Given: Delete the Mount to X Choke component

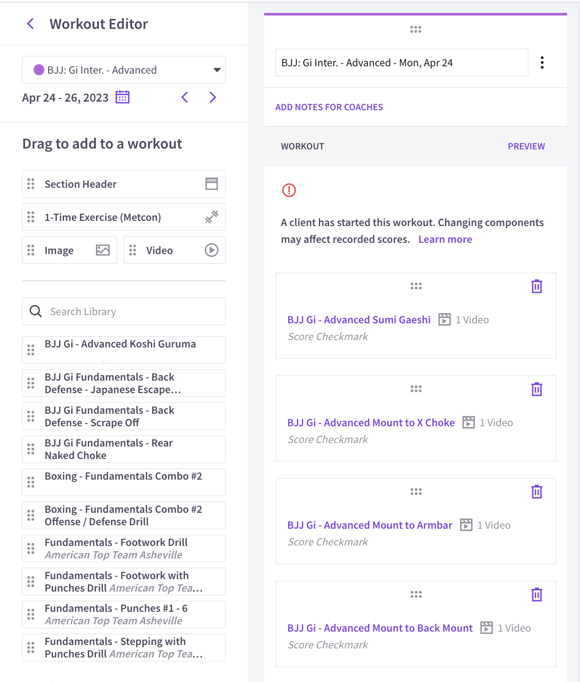Looking at the screenshot, I should coord(537,389).
